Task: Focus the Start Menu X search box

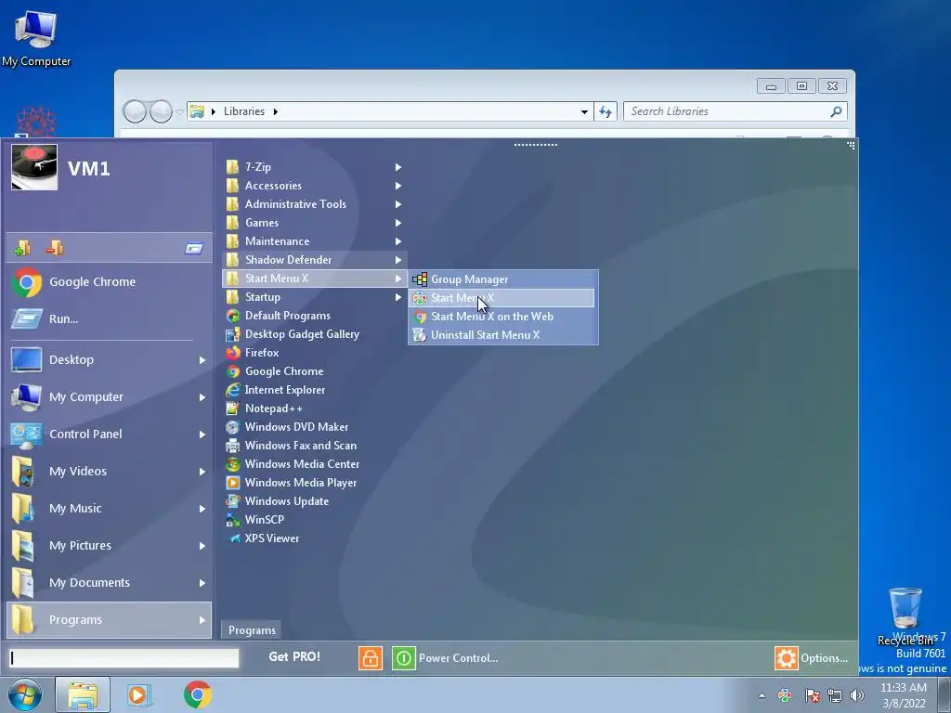Action: pyautogui.click(x=124, y=658)
